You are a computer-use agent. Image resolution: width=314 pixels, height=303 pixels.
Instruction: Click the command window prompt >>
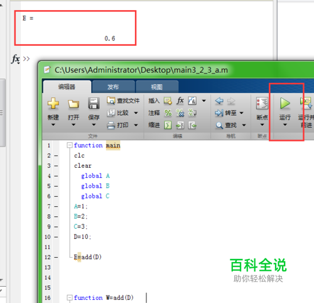pyautogui.click(x=26, y=58)
